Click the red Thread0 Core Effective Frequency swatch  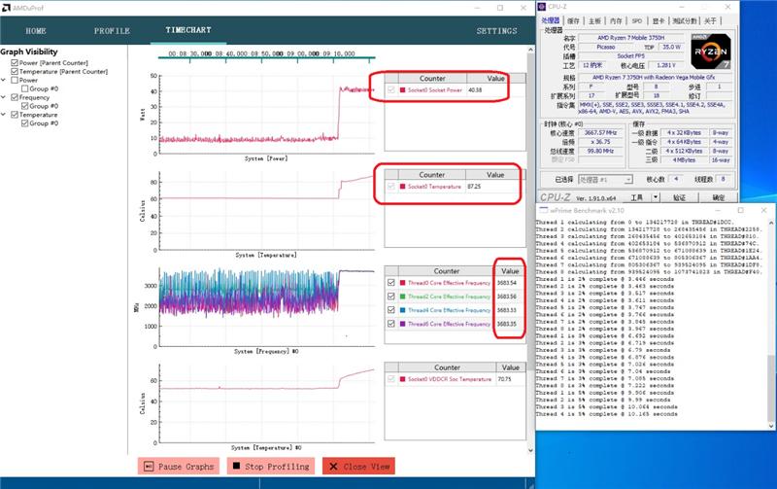tap(402, 283)
